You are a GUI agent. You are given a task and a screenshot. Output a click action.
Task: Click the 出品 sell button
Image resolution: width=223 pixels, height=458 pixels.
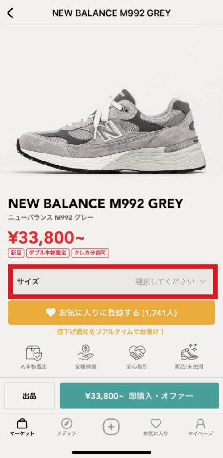[29, 396]
